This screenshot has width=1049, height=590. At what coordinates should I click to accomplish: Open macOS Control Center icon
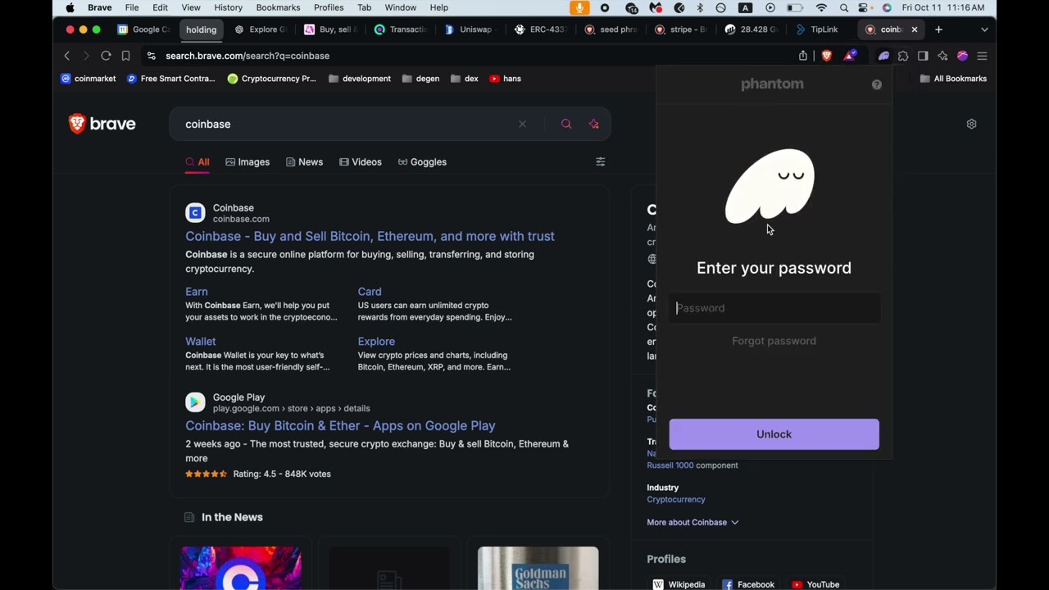coord(865,7)
